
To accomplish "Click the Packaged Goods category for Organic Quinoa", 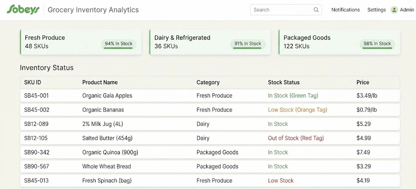I will 217,152.
